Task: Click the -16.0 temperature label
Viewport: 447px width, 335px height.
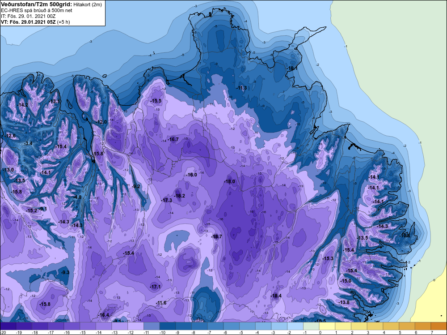Action: point(191,175)
